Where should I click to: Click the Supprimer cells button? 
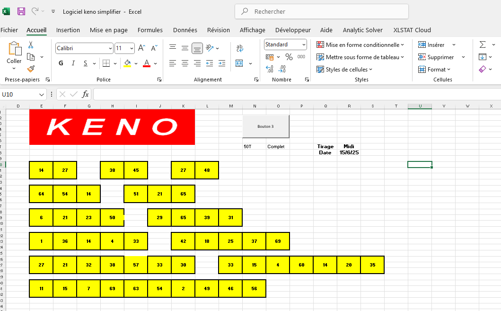tap(436, 57)
